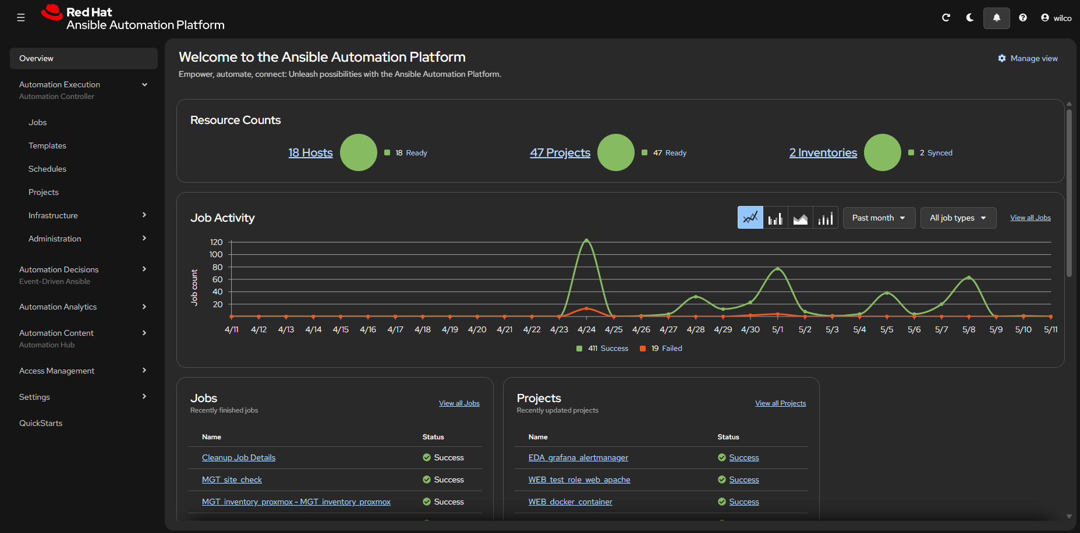Click the 47 Ready projects legend
The width and height of the screenshot is (1080, 533).
pos(664,152)
